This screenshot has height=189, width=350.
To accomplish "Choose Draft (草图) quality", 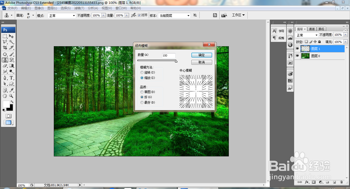I will pyautogui.click(x=142, y=92).
